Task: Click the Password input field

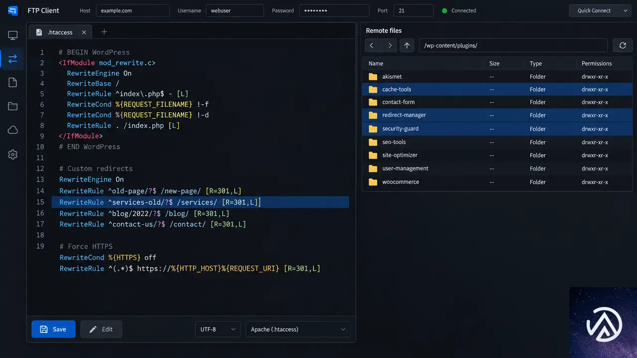Action: point(334,10)
